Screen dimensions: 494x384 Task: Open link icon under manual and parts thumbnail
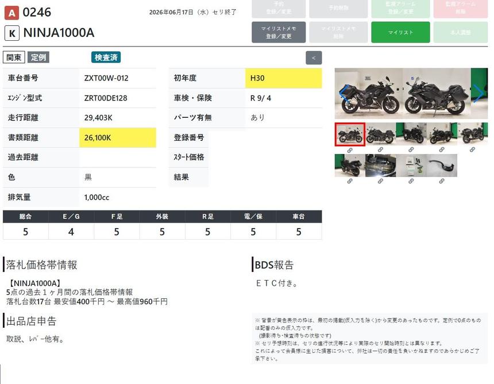pyautogui.click(x=411, y=181)
